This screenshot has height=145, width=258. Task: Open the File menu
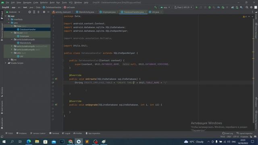(x=7, y=3)
